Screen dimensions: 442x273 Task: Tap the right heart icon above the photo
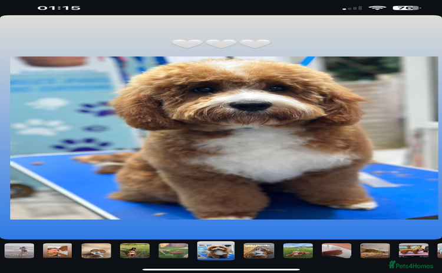(255, 44)
